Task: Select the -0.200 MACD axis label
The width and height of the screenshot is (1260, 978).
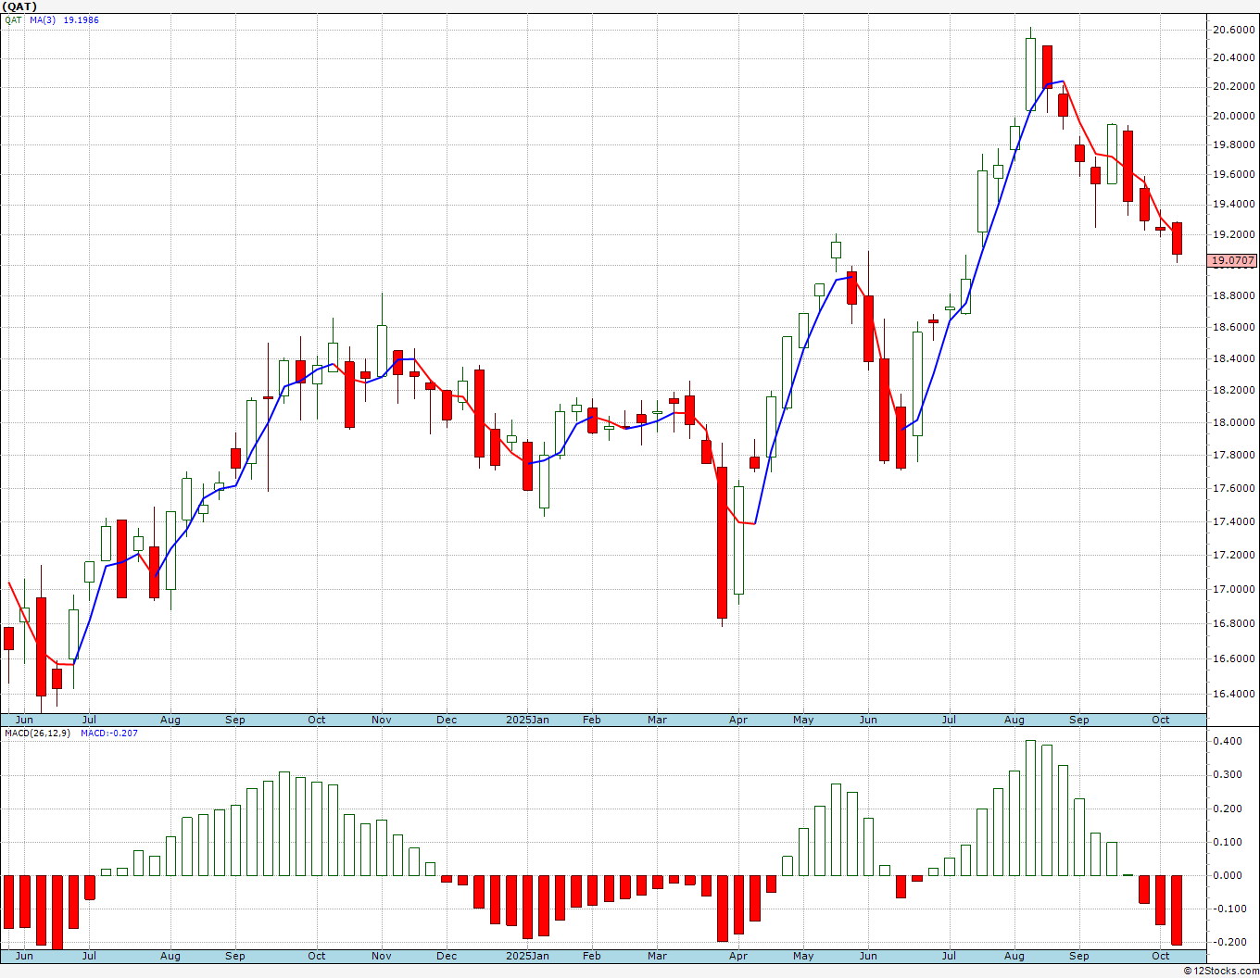Action: tap(1228, 942)
